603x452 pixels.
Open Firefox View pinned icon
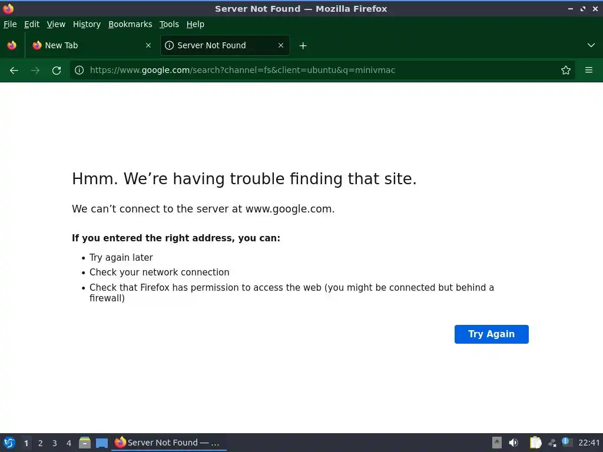click(x=12, y=45)
